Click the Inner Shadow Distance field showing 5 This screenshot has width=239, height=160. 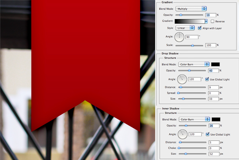click(x=214, y=142)
